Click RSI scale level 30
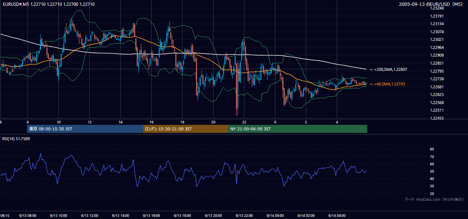Image resolution: width=468 pixels, height=219 pixels. coord(432,186)
